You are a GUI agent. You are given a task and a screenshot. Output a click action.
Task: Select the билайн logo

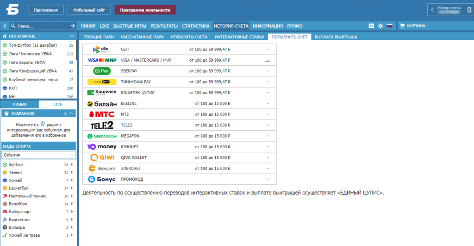tap(102, 104)
